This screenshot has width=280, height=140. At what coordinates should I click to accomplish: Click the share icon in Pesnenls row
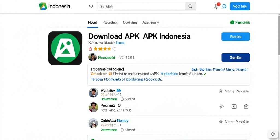(x=246, y=106)
